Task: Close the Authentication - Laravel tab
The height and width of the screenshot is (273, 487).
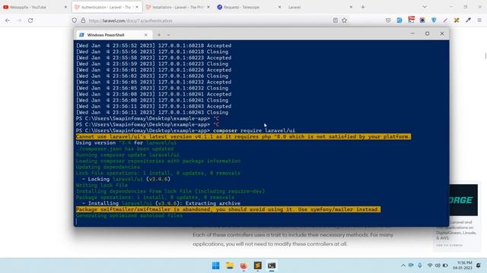Action: coord(137,7)
